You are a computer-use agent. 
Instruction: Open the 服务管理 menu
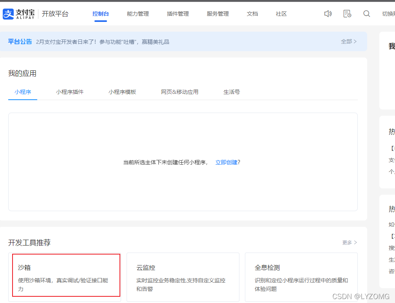click(x=217, y=14)
